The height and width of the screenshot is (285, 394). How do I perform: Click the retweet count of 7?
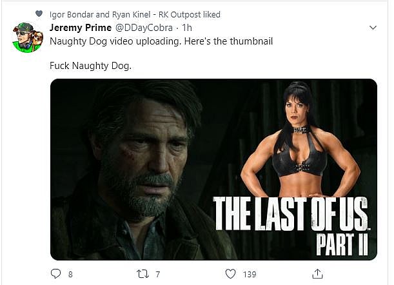click(159, 275)
